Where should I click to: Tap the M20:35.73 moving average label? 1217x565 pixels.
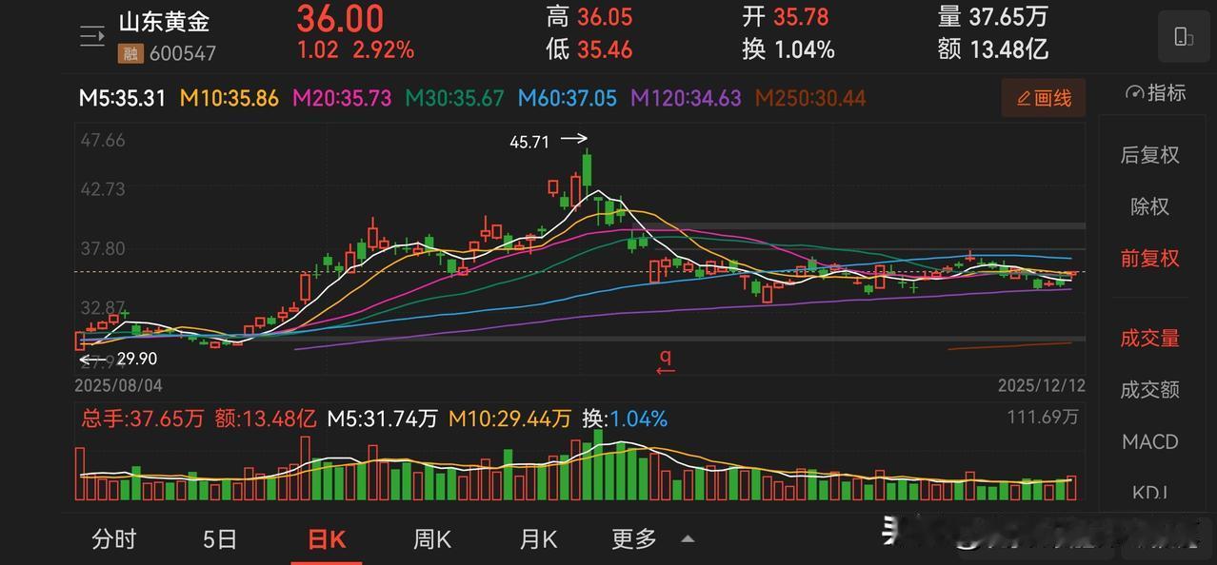[x=341, y=98]
